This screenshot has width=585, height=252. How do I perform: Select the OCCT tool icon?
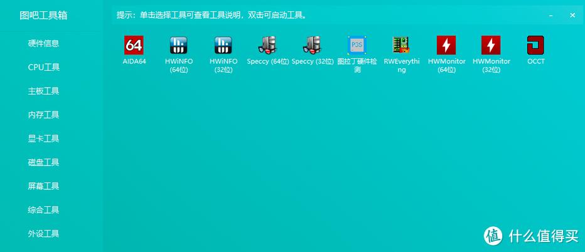click(535, 46)
